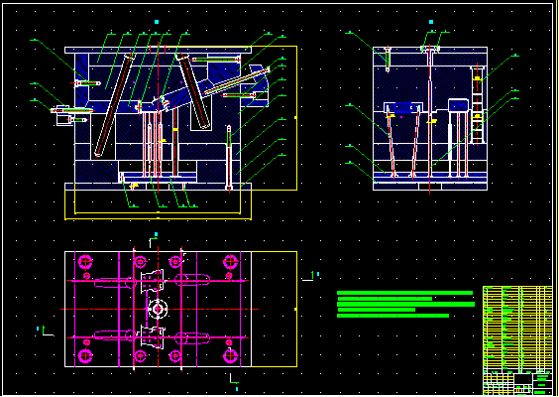Select the yellow rectangle right of the plan view
The image size is (559, 397).
(x=275, y=309)
